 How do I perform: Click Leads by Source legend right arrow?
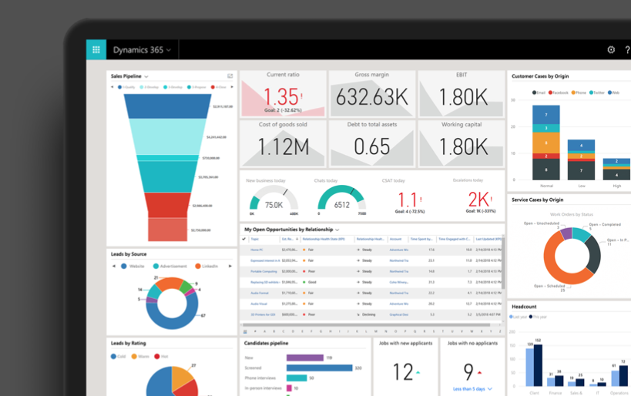[x=230, y=267]
